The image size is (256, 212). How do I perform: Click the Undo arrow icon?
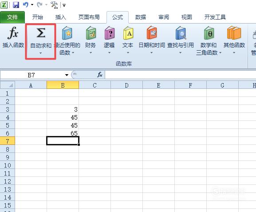(x=25, y=4)
